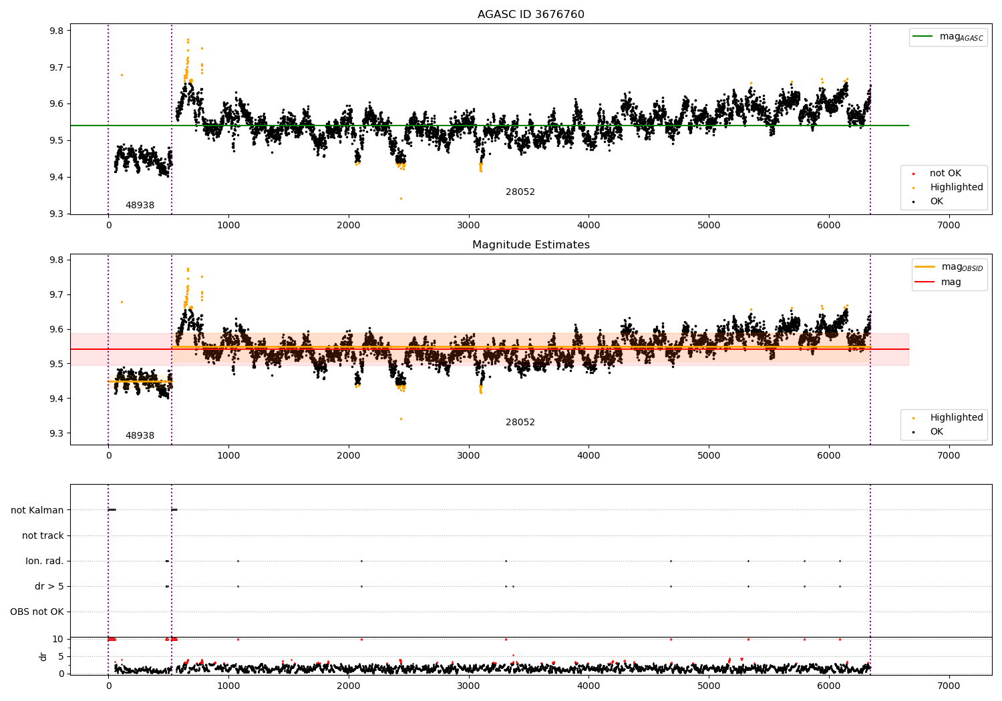Click the 7000 x-tick under top plot
1002x701 pixels.
[949, 226]
